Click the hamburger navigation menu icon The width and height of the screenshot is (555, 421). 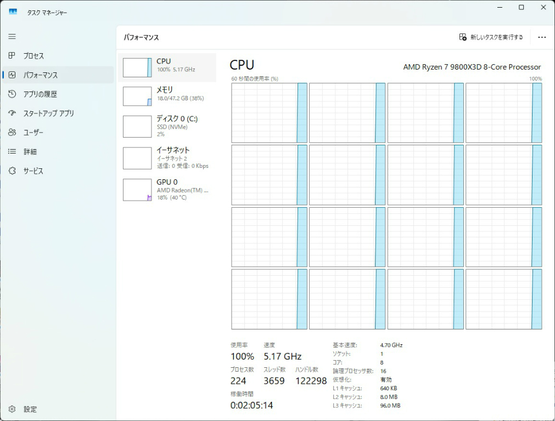(12, 37)
